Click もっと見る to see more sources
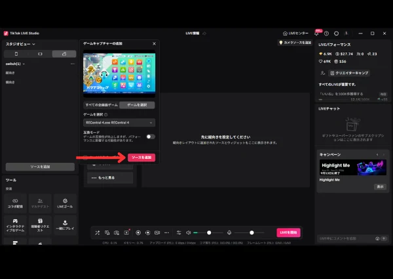The image size is (393, 279). point(110,178)
